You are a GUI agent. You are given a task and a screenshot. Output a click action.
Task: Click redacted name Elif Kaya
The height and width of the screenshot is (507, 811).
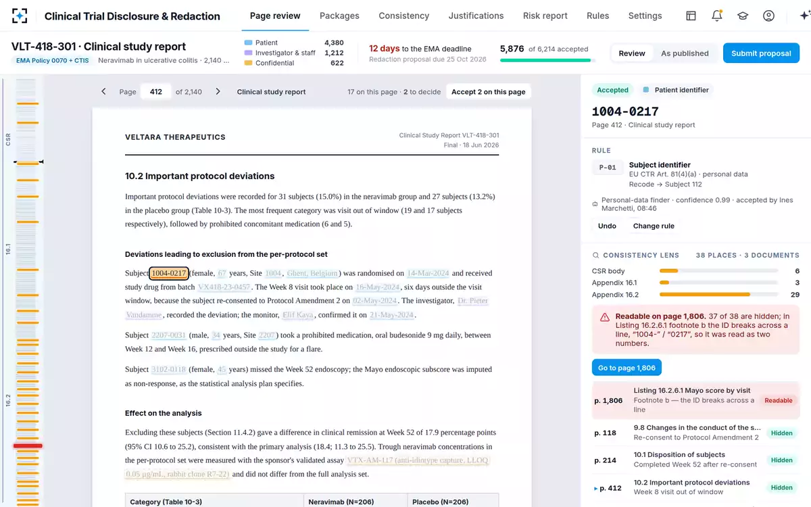pos(298,314)
